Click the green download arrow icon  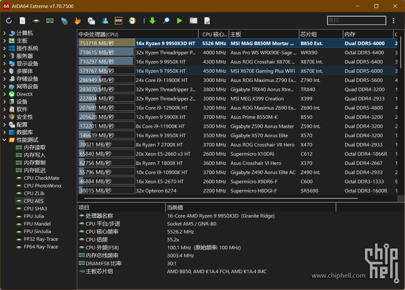coord(152,21)
